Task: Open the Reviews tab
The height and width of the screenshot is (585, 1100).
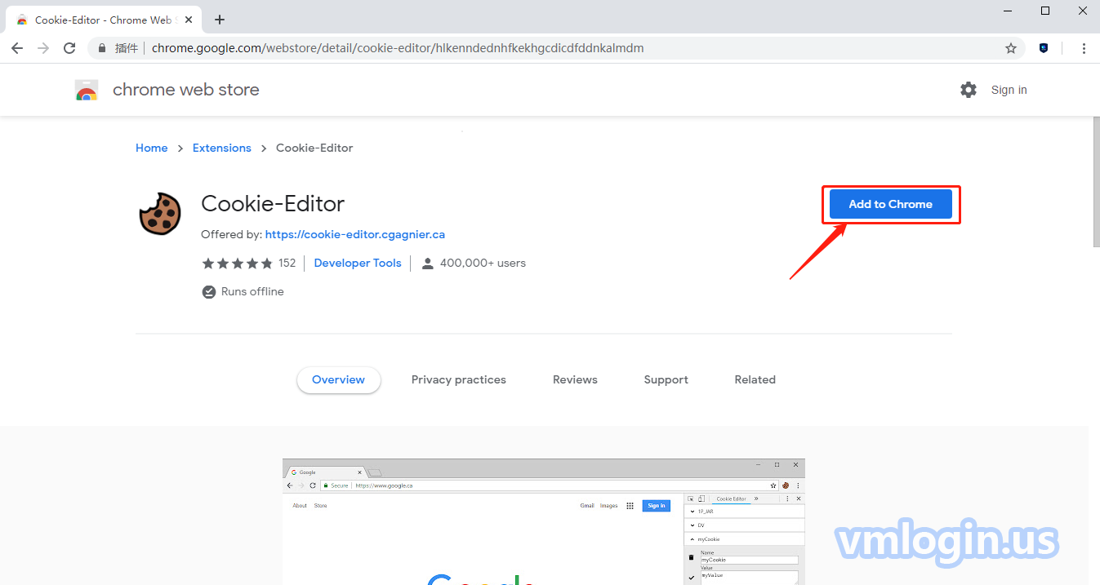Action: point(575,379)
